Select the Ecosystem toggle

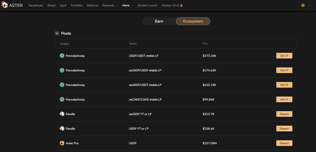click(193, 21)
